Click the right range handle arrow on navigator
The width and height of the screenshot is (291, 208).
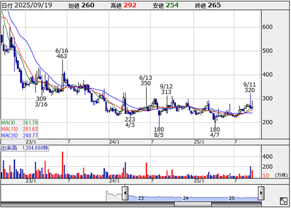click(x=261, y=191)
